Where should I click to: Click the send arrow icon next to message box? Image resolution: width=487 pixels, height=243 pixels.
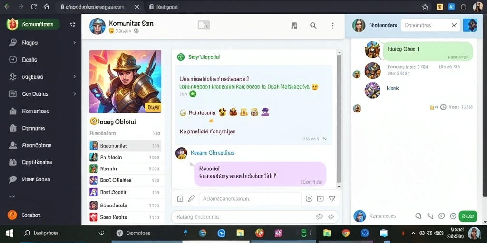pyautogui.click(x=332, y=199)
